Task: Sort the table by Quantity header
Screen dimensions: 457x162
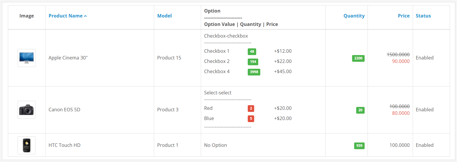Action: click(354, 16)
